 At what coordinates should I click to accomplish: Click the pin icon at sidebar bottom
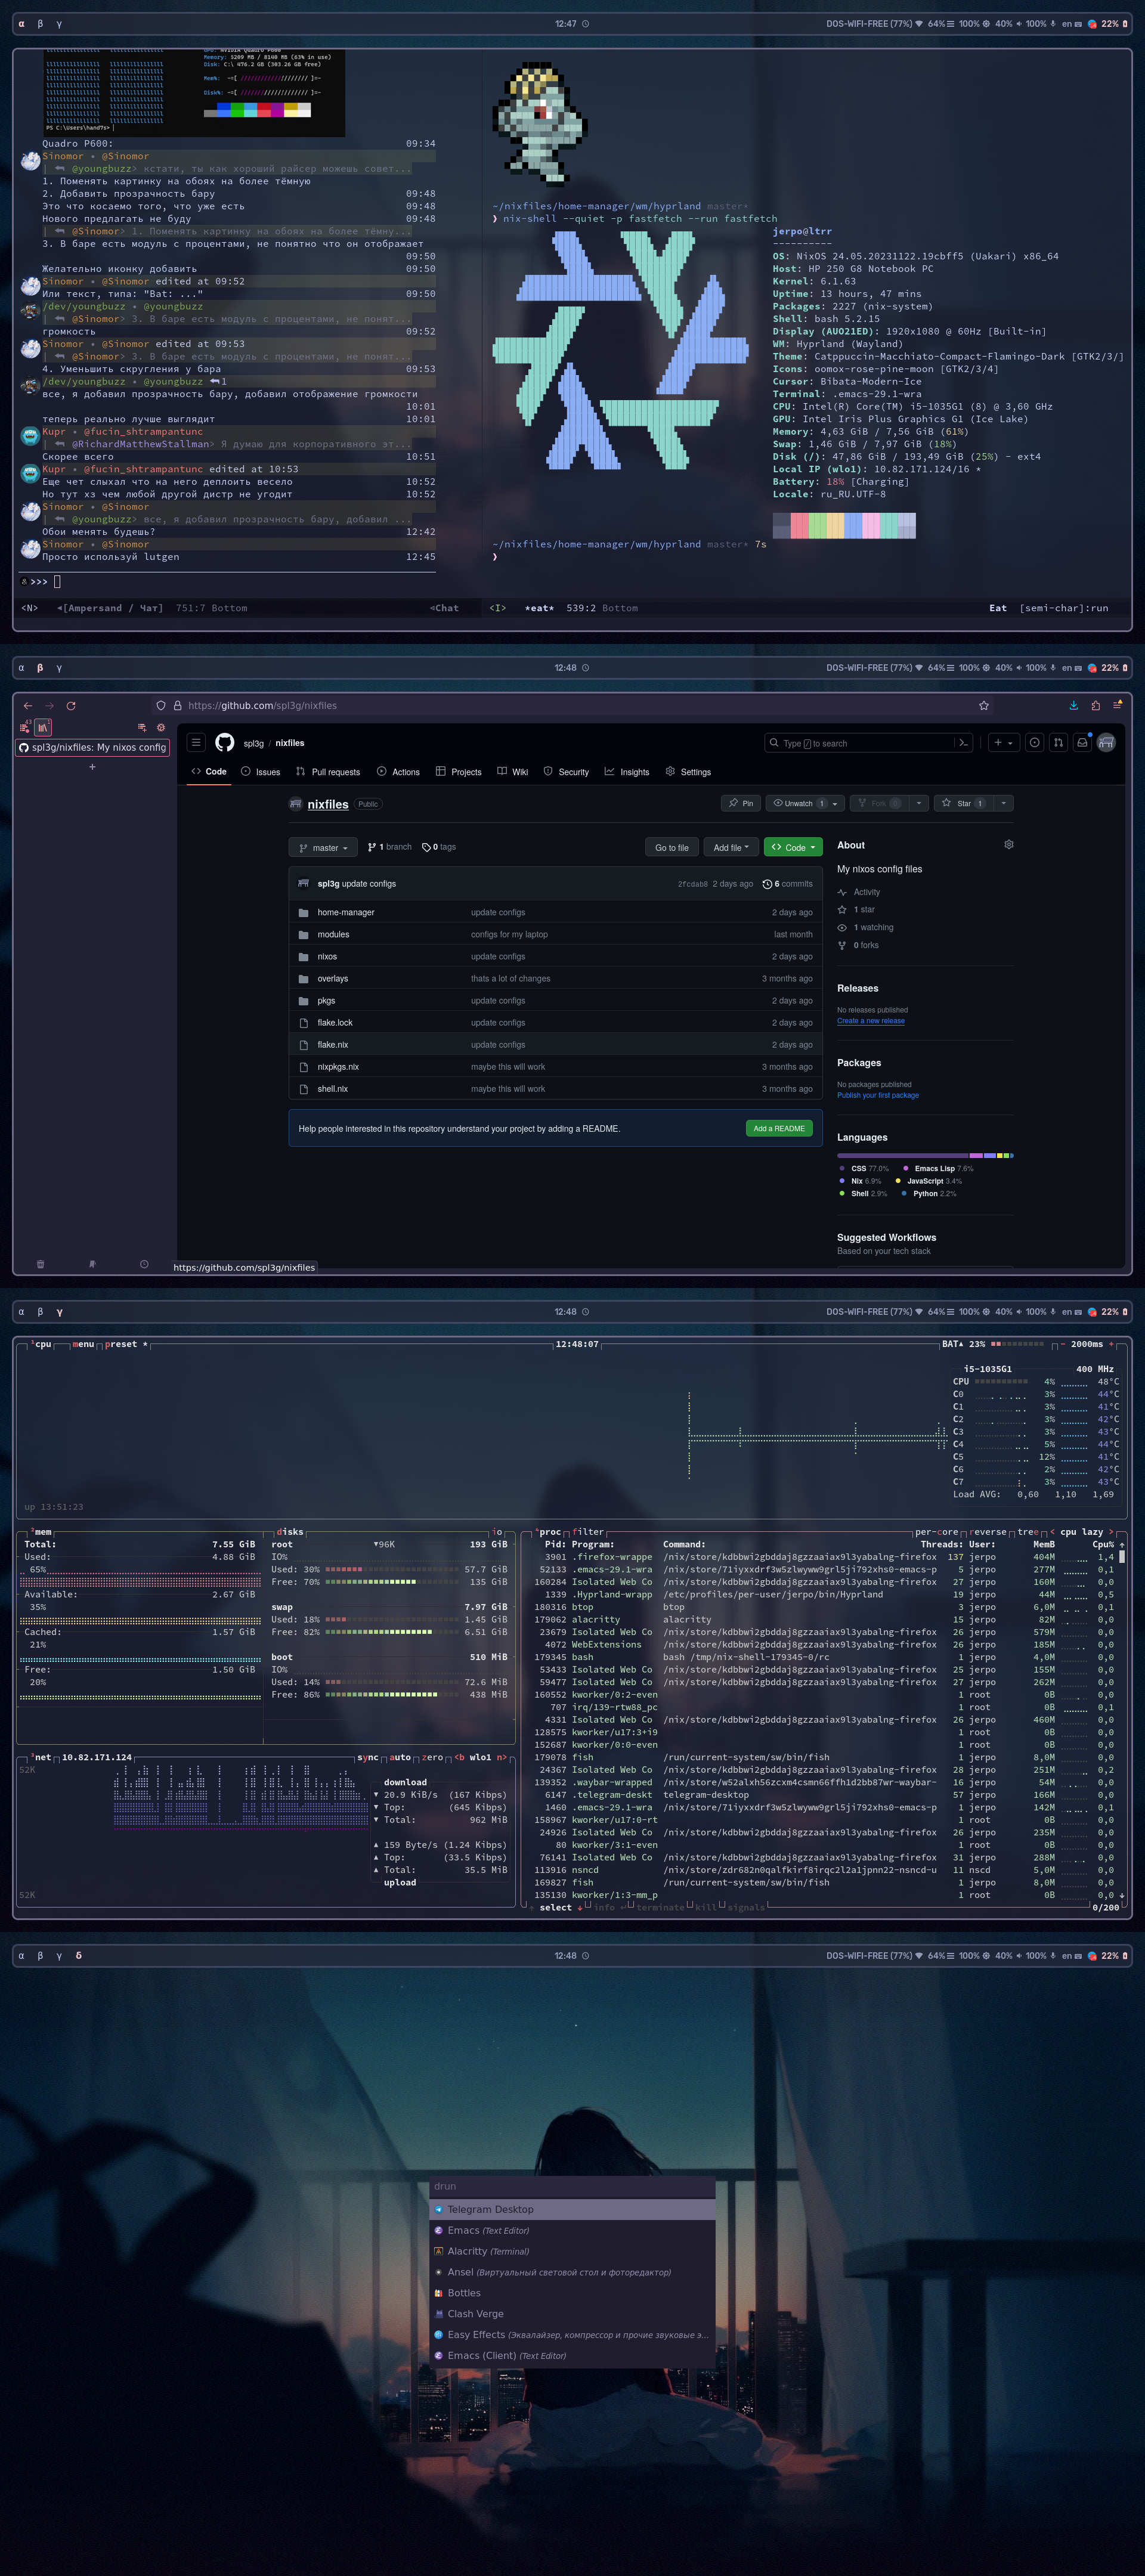point(92,1264)
